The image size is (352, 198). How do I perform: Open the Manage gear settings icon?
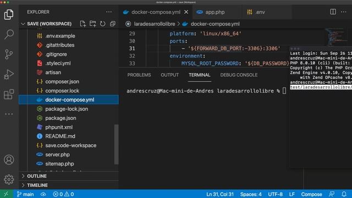(9, 179)
